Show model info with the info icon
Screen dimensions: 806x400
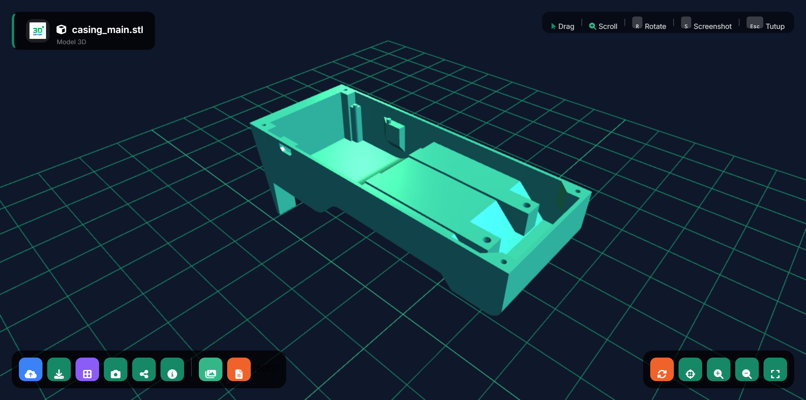(x=172, y=369)
